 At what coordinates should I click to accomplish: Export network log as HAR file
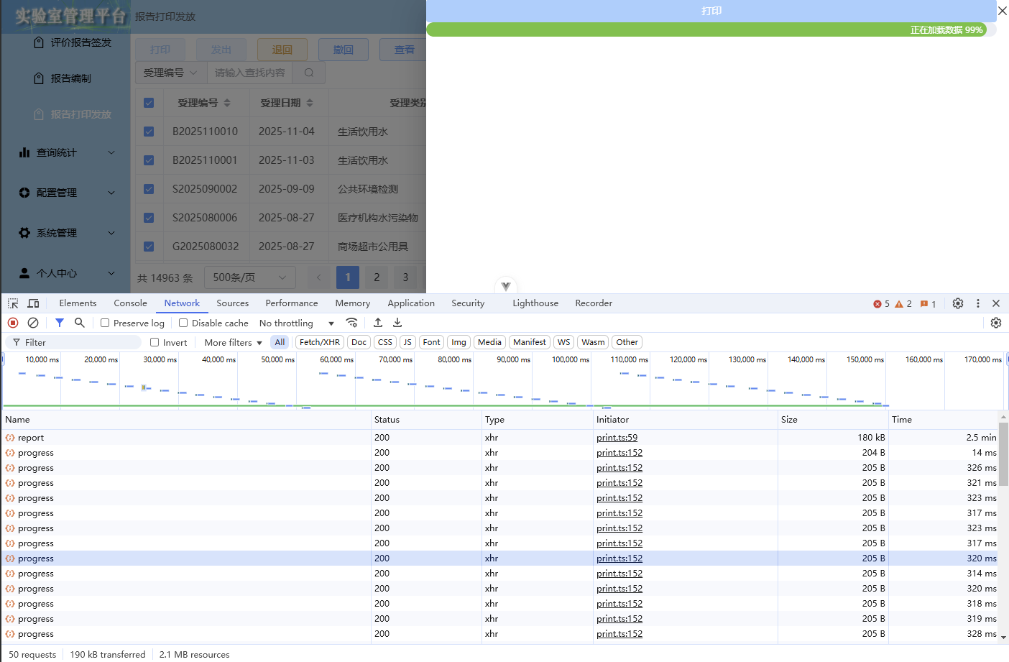point(397,323)
